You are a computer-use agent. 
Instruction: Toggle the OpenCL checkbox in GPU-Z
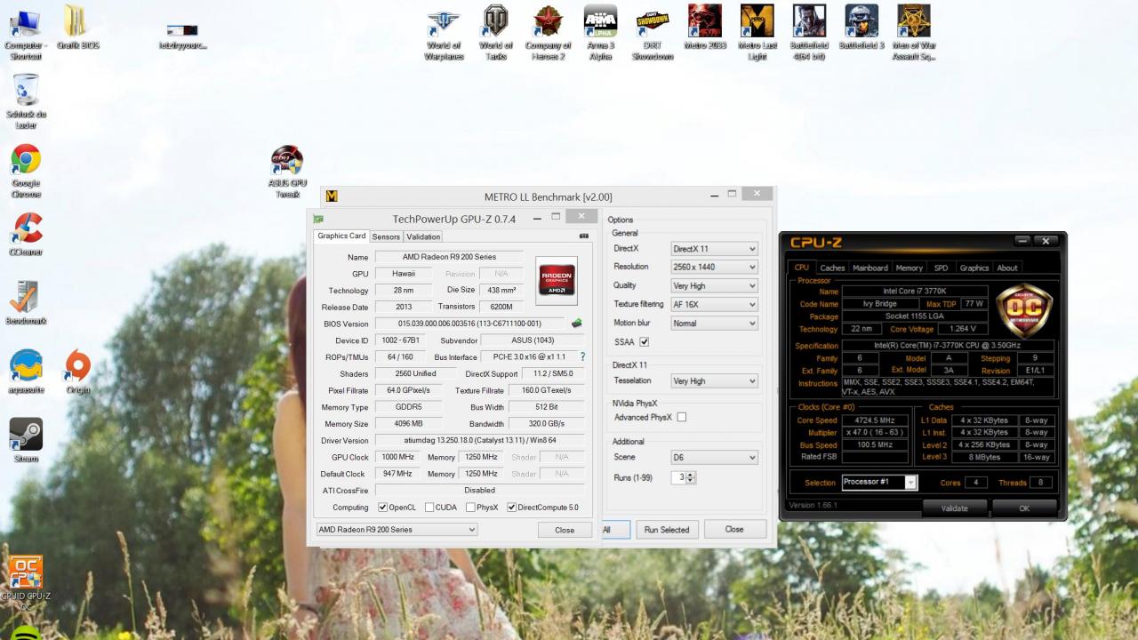click(383, 508)
